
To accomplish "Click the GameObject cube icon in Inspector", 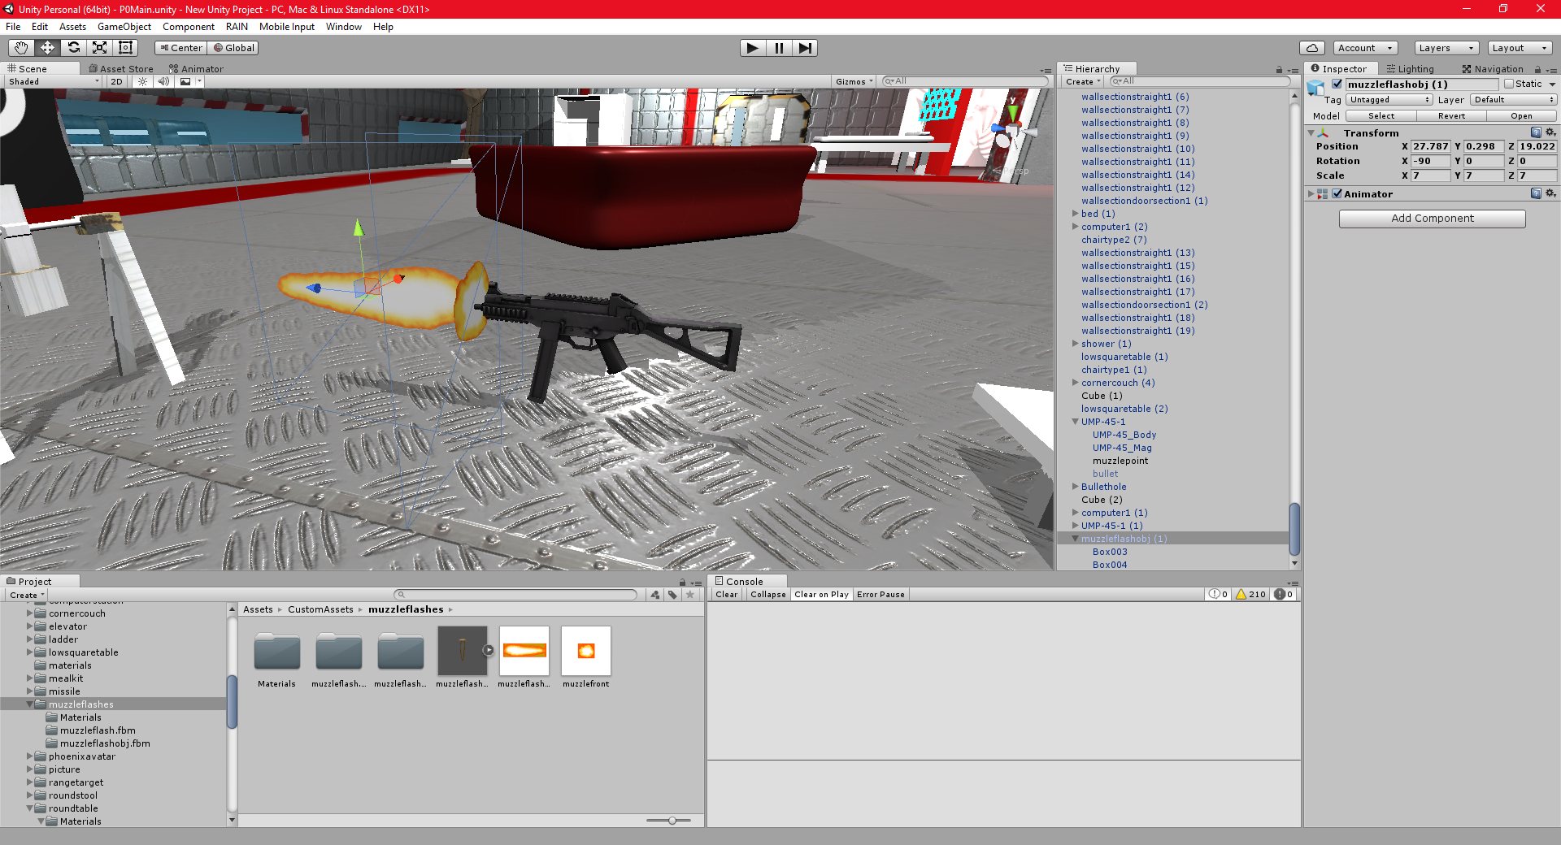I will (1316, 88).
